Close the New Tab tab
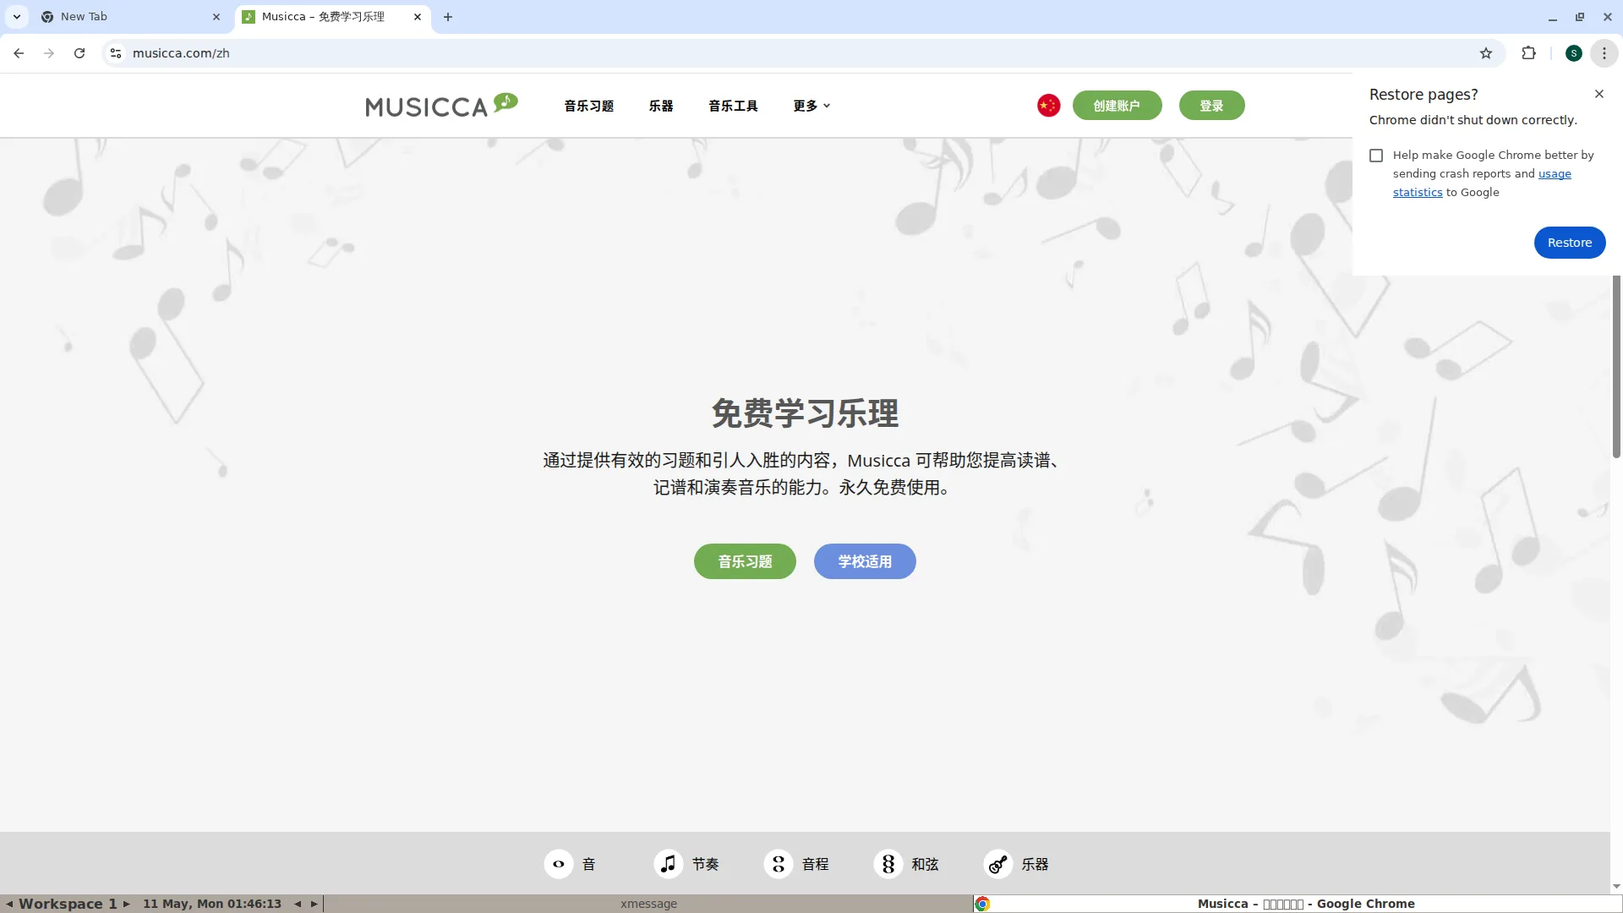1623x913 pixels. click(216, 17)
